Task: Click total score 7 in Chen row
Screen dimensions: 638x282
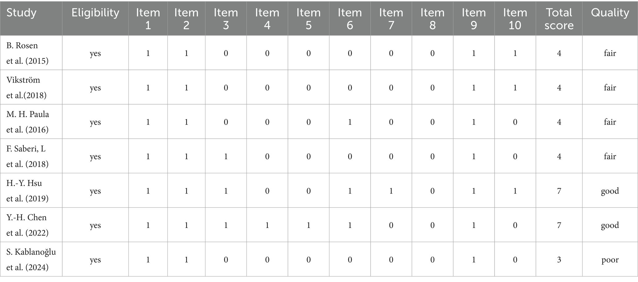Action: click(559, 225)
